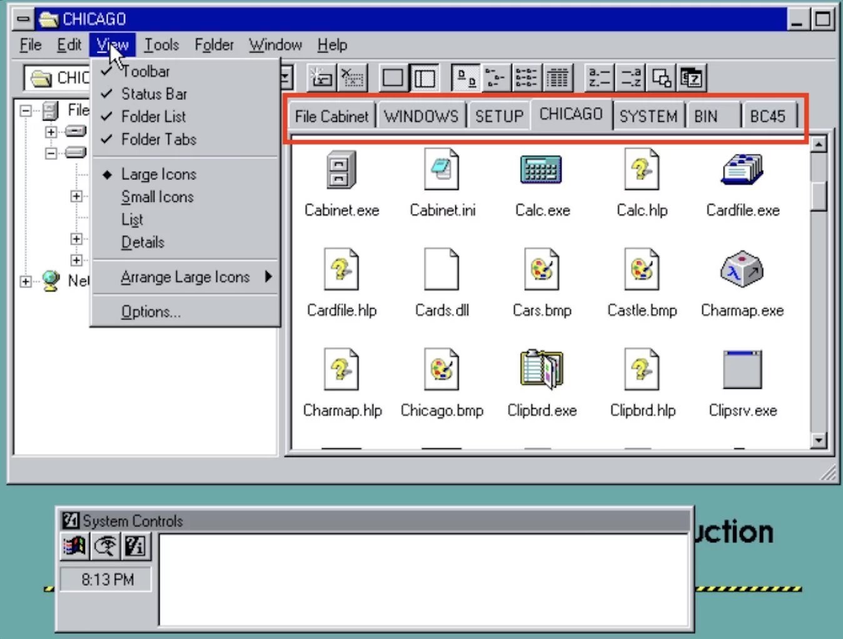This screenshot has width=843, height=639.
Task: Open Options from the View menu
Action: (x=185, y=311)
